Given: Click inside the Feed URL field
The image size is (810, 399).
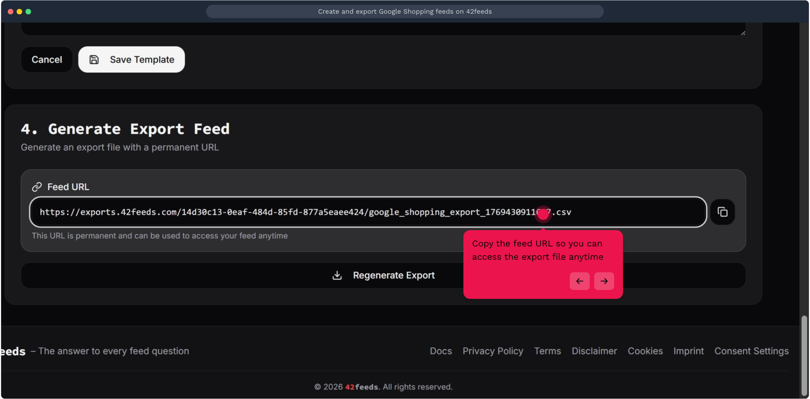Looking at the screenshot, I should click(x=259, y=212).
